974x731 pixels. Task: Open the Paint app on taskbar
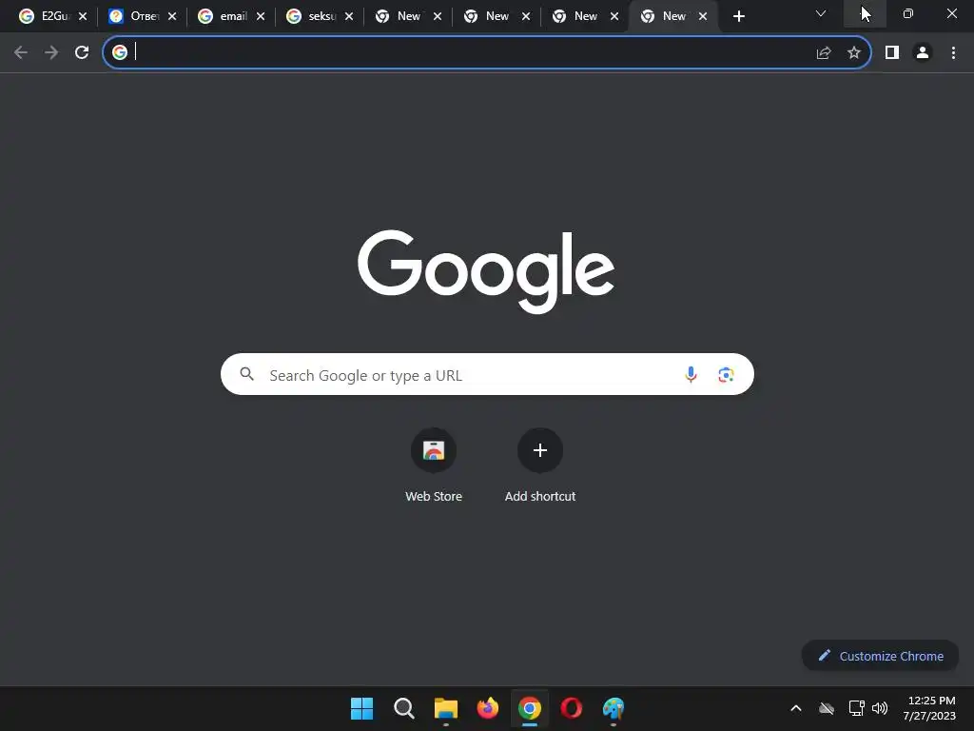[614, 708]
